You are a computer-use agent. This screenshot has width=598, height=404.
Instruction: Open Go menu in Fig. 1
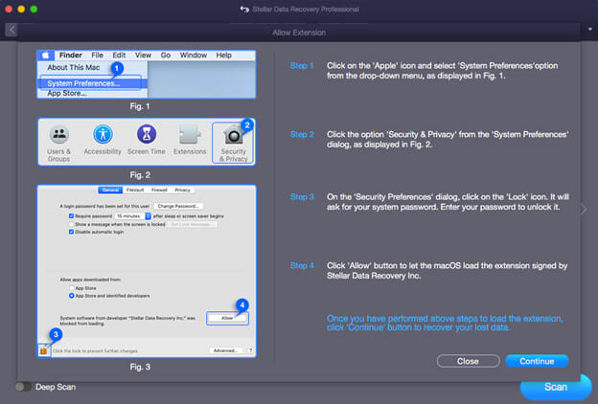click(166, 56)
